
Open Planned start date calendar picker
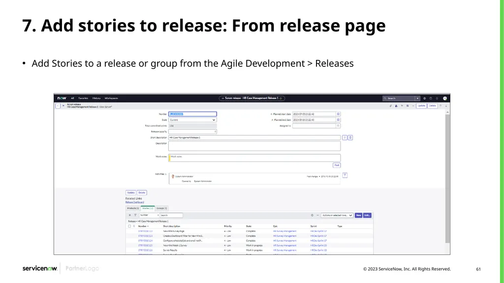tap(338, 114)
